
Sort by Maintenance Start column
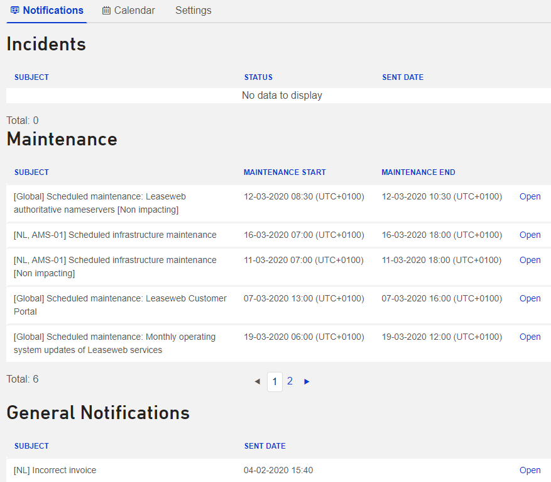285,172
